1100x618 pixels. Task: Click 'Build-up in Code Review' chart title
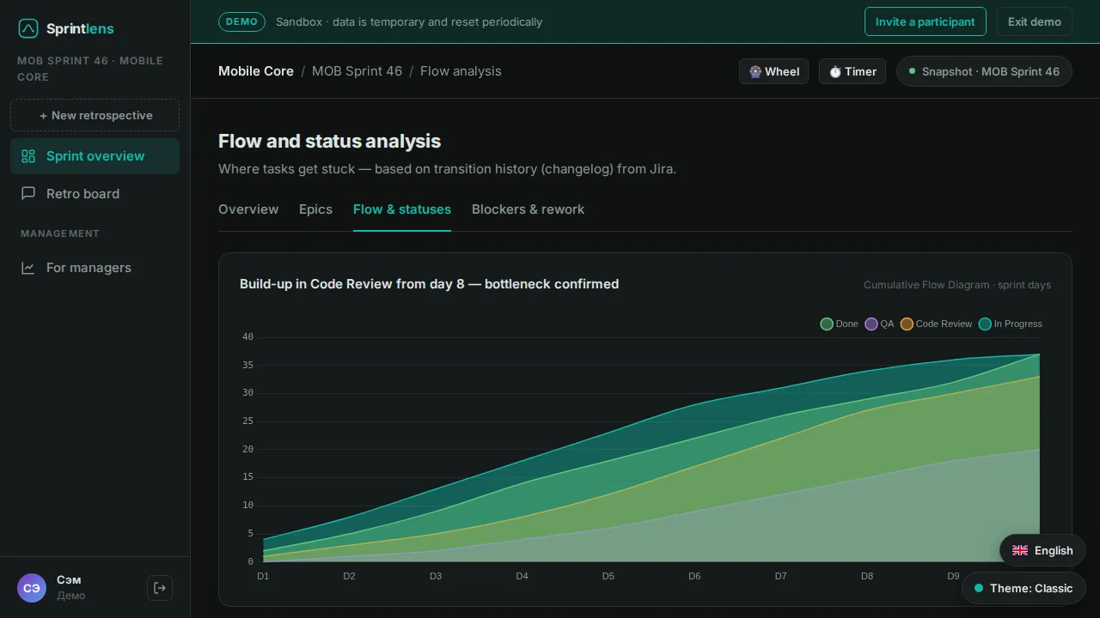[x=429, y=284]
